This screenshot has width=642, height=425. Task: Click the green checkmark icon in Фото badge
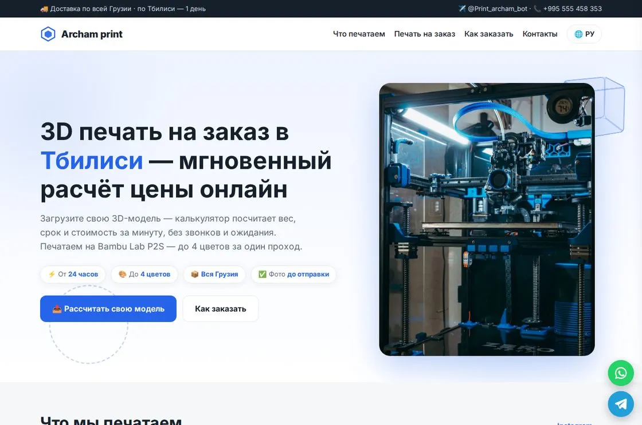click(x=263, y=274)
